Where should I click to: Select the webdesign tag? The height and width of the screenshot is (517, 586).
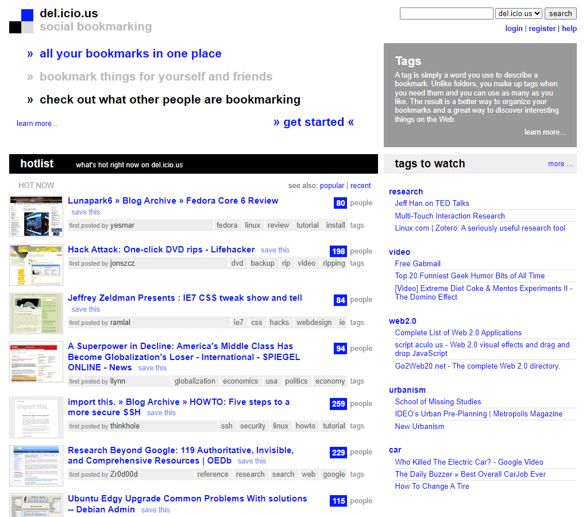coord(314,323)
